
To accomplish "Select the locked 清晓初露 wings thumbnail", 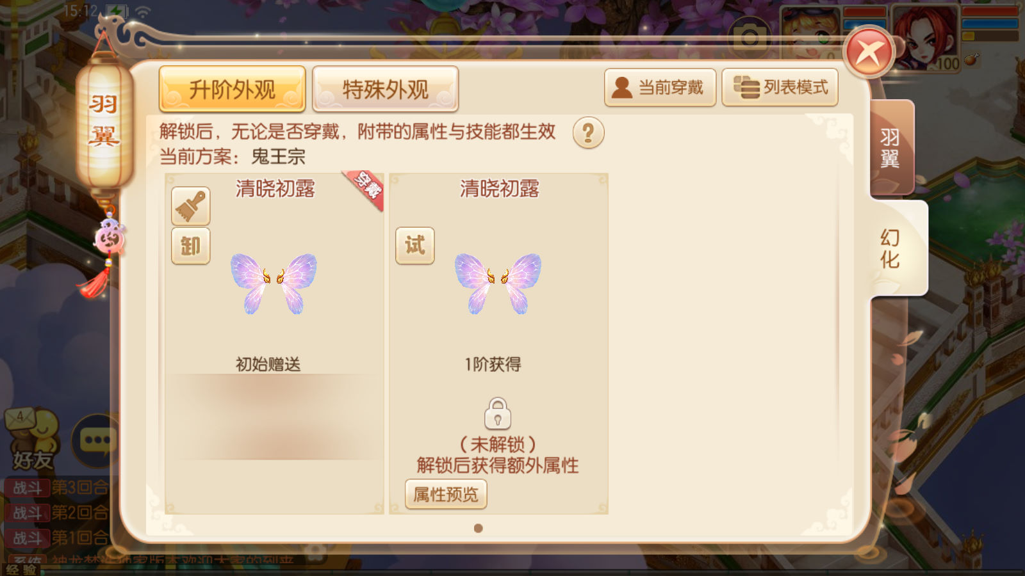I will (x=498, y=284).
